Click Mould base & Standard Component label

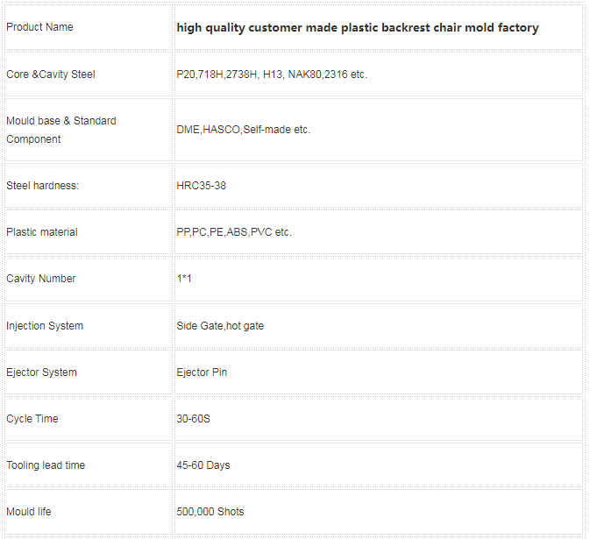tap(61, 130)
